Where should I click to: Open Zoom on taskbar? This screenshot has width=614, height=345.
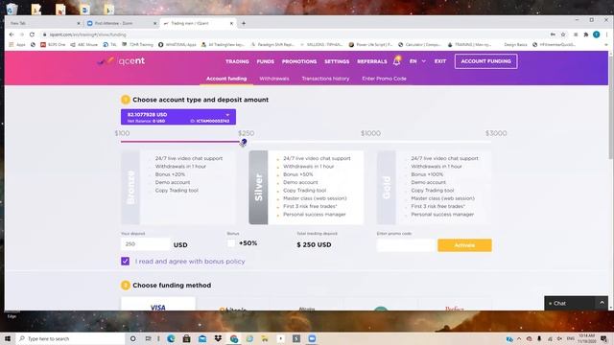pyautogui.click(x=312, y=338)
